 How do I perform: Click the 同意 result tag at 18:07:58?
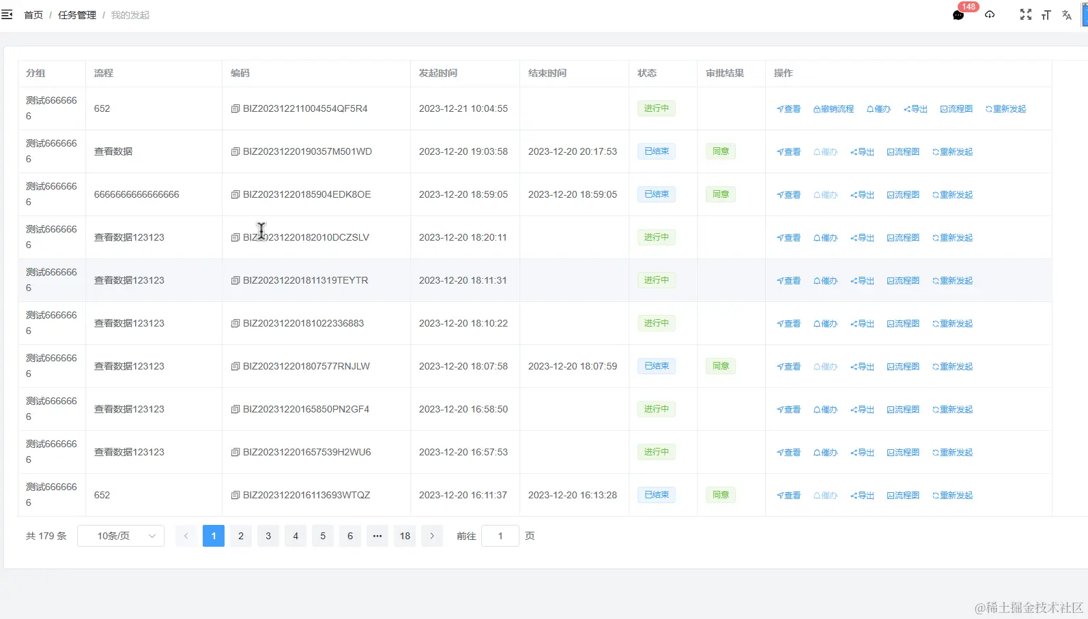[721, 366]
